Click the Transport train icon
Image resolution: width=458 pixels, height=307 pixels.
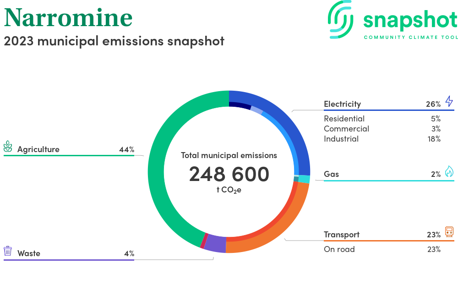[449, 232]
